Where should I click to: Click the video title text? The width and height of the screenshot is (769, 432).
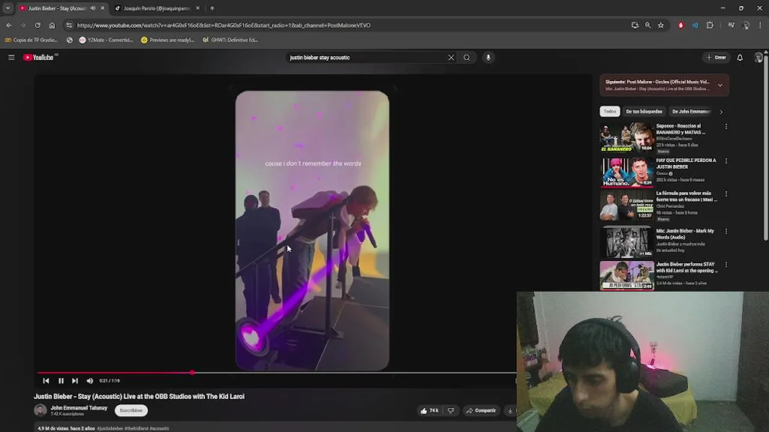tap(139, 397)
